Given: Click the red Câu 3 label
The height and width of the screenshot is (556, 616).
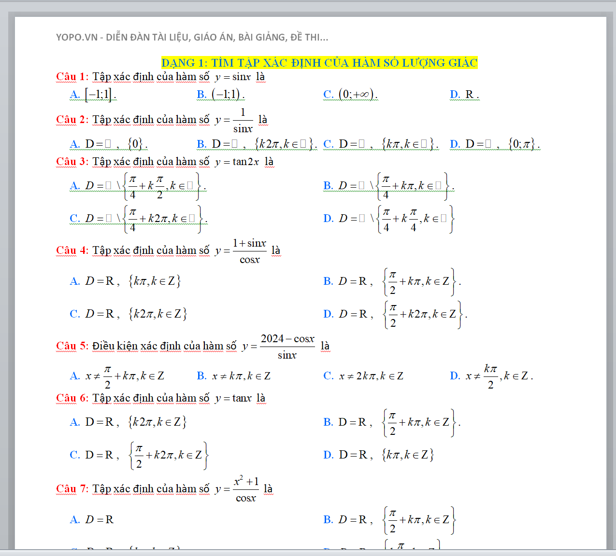Looking at the screenshot, I should click(x=72, y=162).
